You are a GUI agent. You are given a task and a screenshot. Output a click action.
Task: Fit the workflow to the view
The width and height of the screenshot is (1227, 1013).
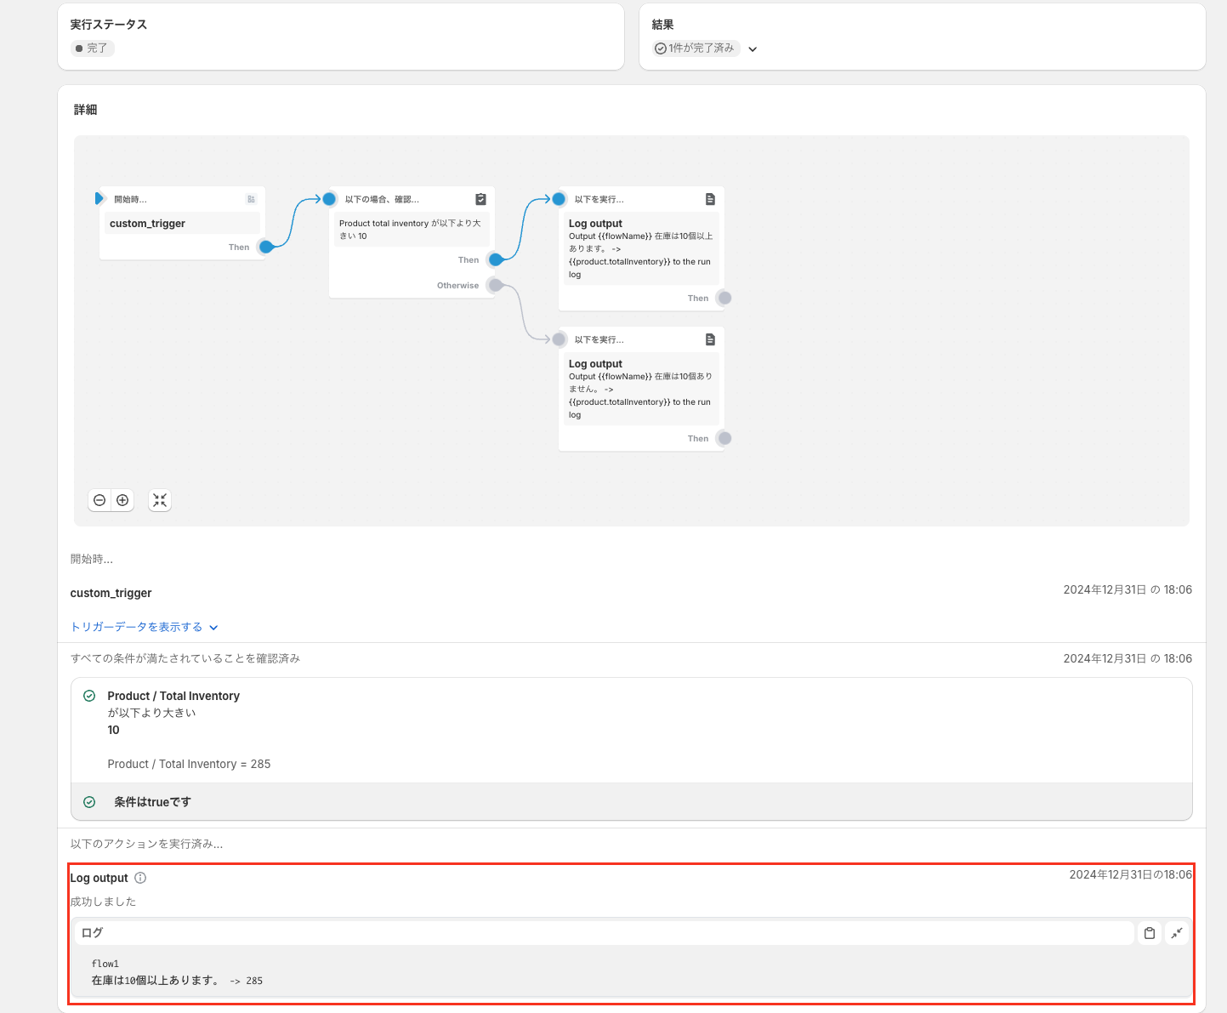coord(160,500)
